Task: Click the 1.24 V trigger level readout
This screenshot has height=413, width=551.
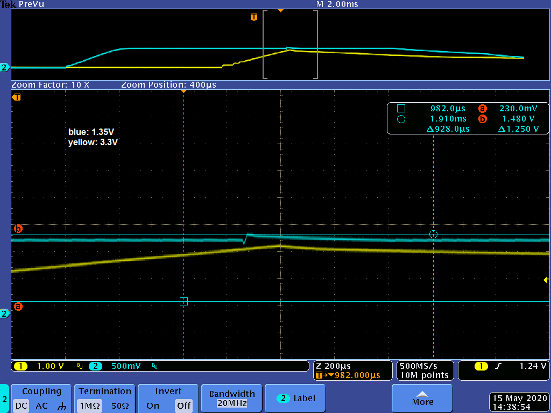Action: click(x=533, y=366)
